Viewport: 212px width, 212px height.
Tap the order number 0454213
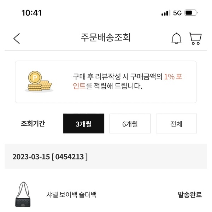[70, 157]
